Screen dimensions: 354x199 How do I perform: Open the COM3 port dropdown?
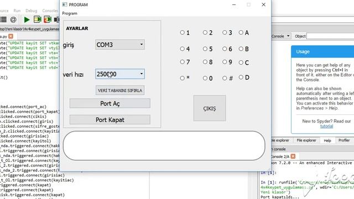(x=120, y=44)
